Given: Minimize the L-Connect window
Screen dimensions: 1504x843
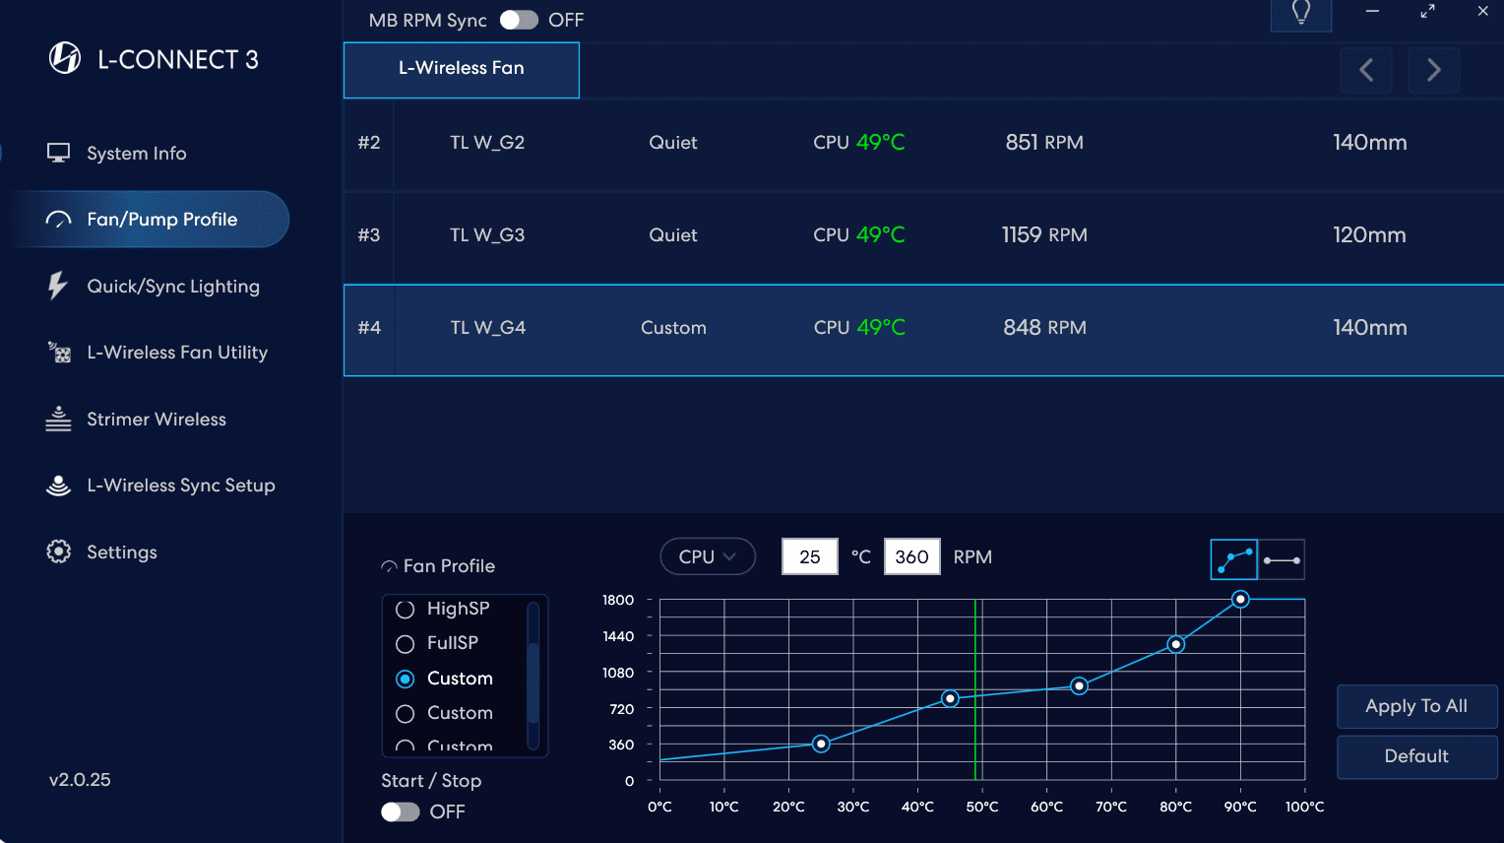Looking at the screenshot, I should [x=1372, y=11].
